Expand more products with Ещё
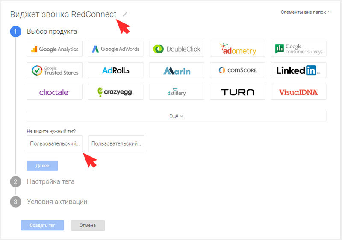The height and width of the screenshot is (240, 342). (x=177, y=116)
